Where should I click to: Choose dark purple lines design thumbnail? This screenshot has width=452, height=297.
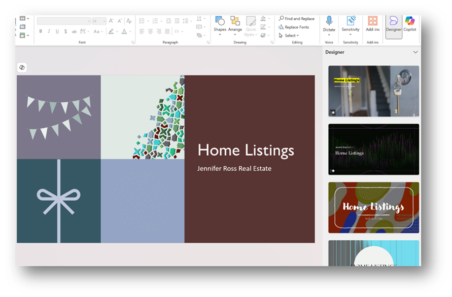(x=373, y=149)
